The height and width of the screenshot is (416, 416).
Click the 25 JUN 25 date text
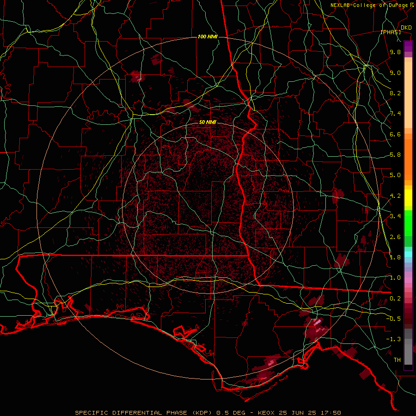click(296, 413)
